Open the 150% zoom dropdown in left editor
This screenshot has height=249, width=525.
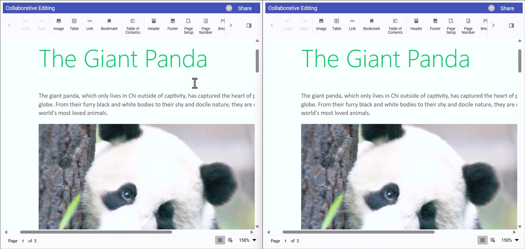(247, 240)
